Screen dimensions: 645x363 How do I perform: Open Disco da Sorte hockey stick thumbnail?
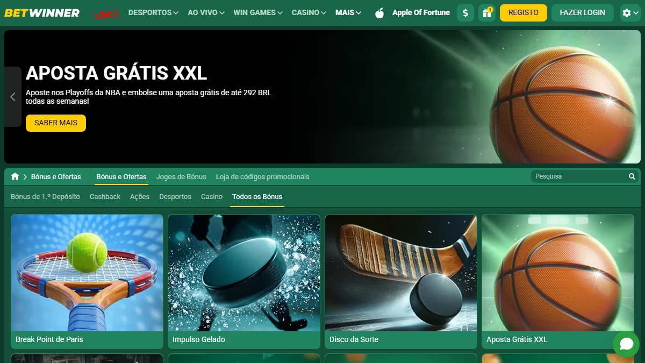coord(401,273)
